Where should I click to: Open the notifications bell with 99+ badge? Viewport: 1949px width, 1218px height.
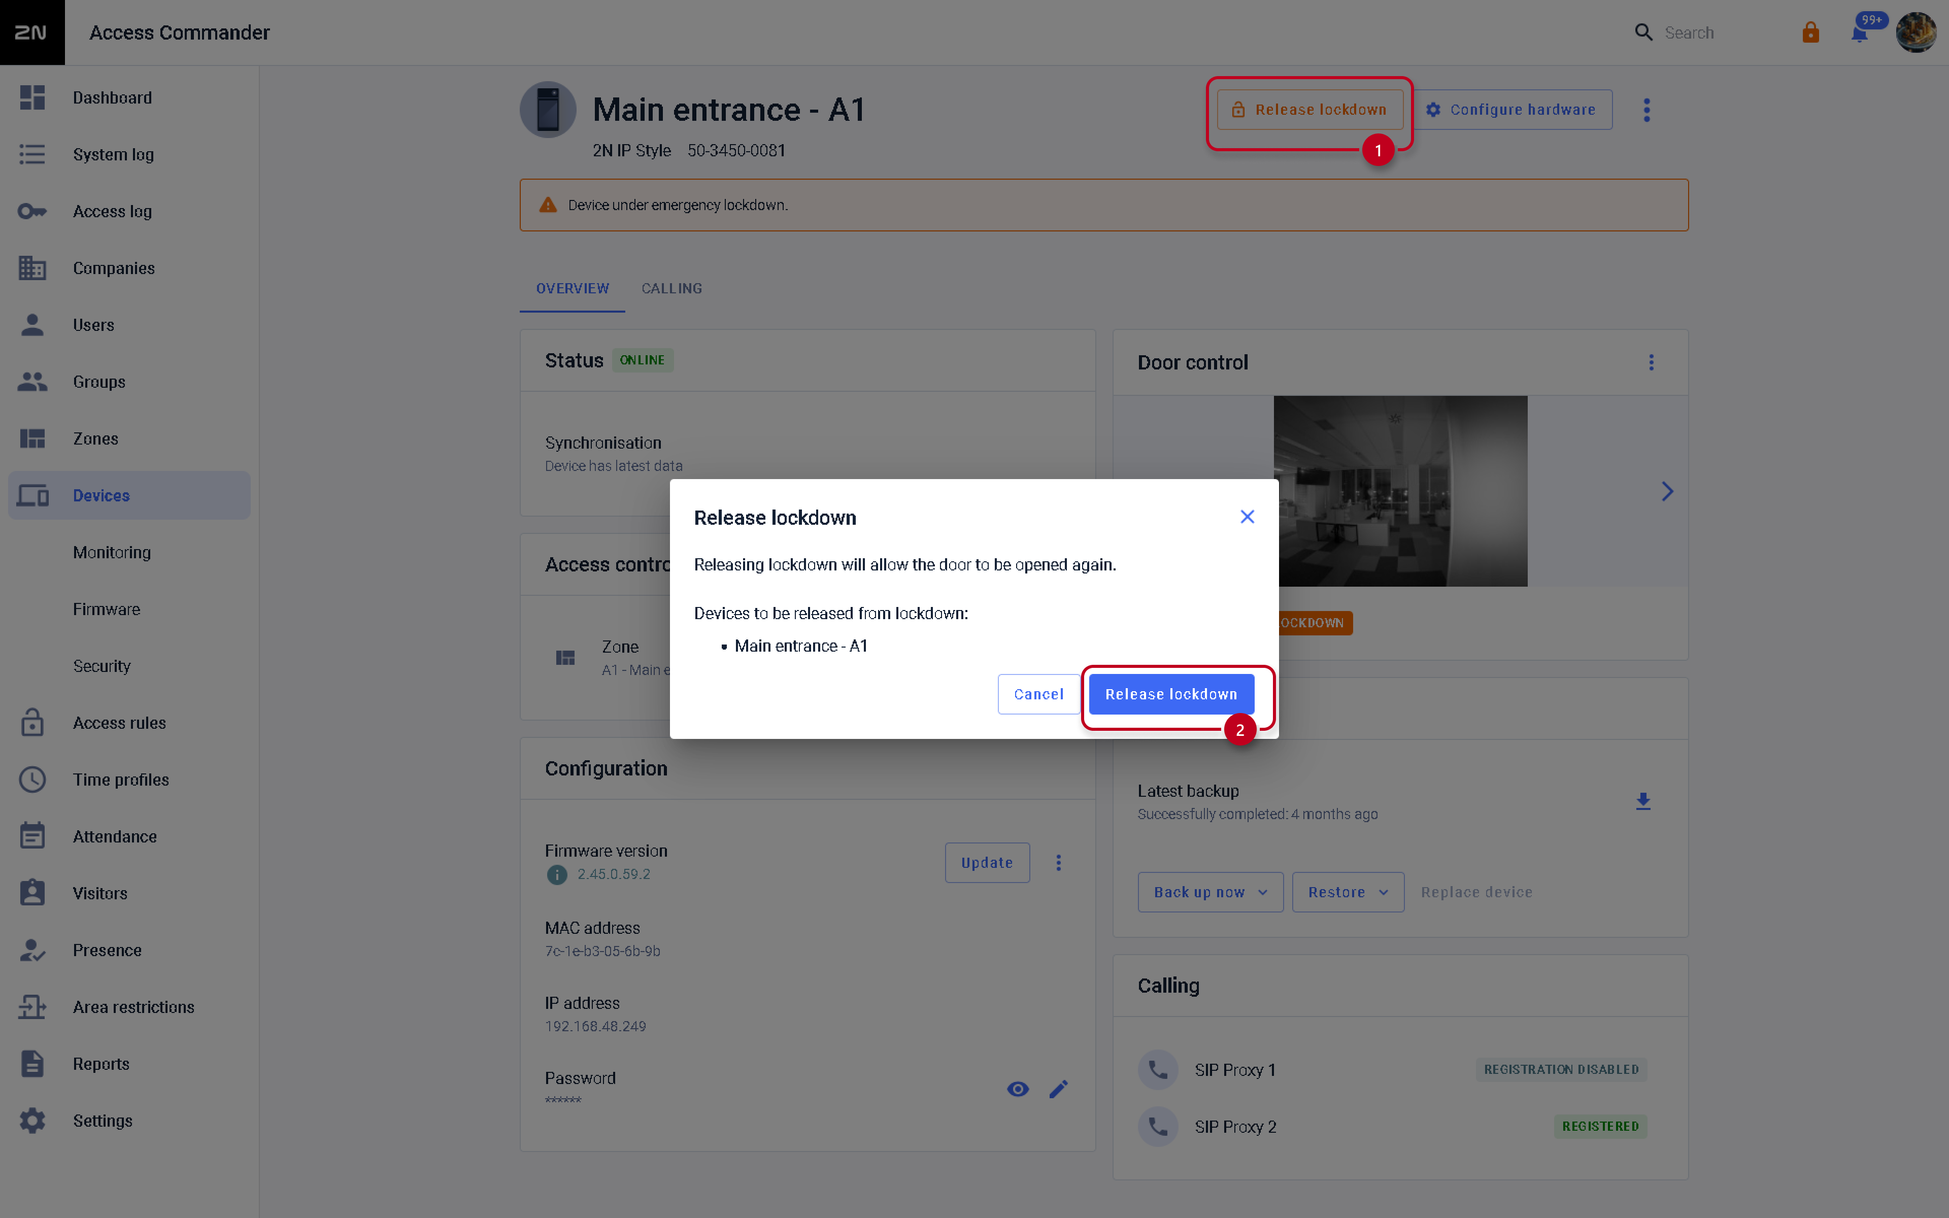[1860, 33]
